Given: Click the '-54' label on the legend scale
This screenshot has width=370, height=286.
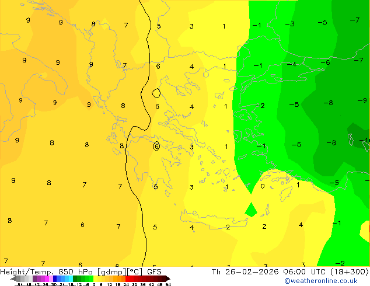Looking at the screenshot, I should tap(19, 284).
